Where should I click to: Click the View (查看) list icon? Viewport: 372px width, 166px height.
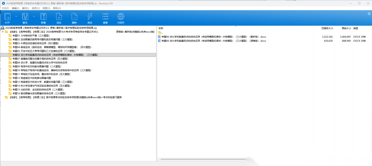point(105,17)
